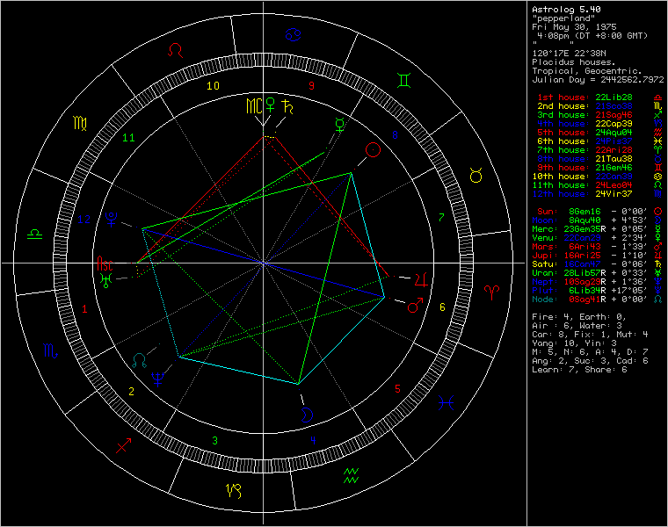This screenshot has width=668, height=527.
Task: Select the date 'Fri May 30, 1975'
Action: pos(574,27)
